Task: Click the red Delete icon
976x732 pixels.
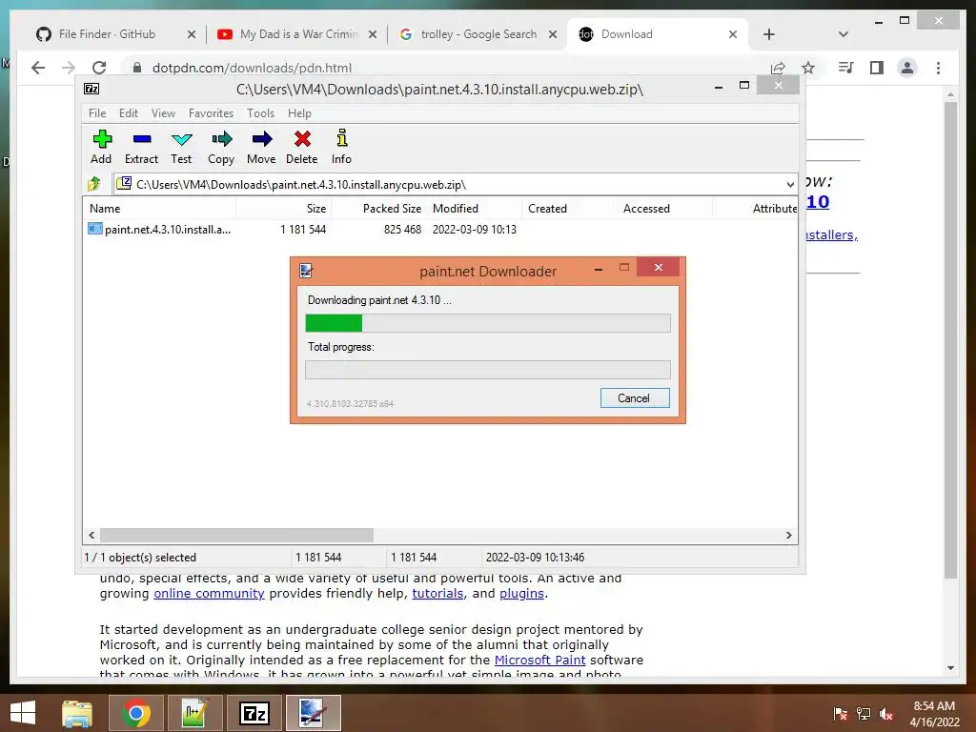Action: (302, 147)
